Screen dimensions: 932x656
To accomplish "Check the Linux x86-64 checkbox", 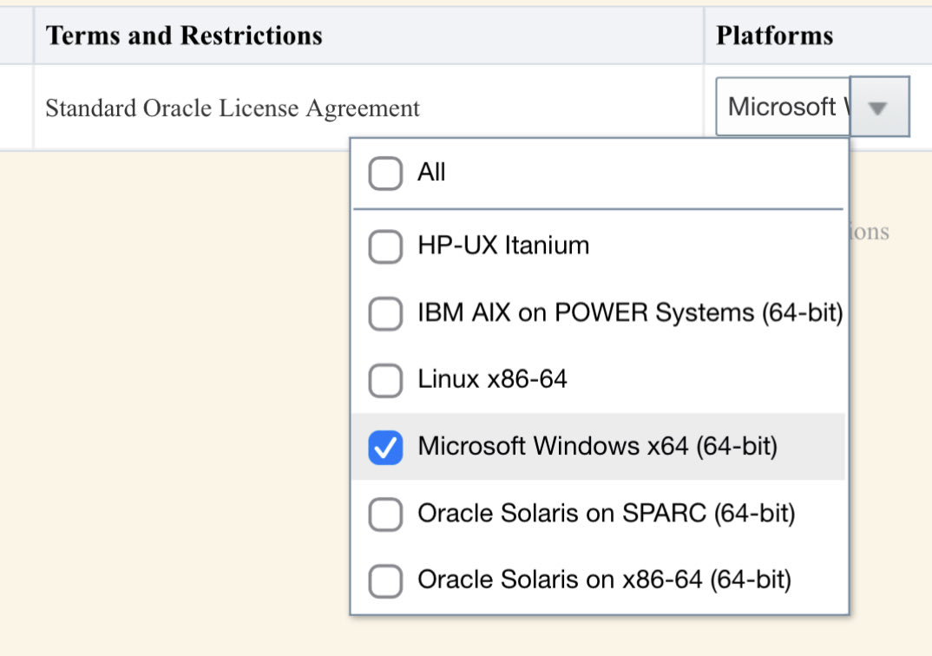I will [x=385, y=380].
